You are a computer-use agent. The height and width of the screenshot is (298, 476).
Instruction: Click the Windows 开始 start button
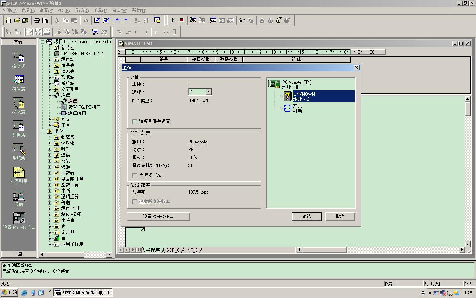pos(9,293)
